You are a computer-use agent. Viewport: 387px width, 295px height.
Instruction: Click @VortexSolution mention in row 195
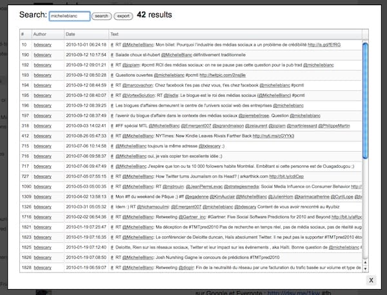click(x=144, y=95)
